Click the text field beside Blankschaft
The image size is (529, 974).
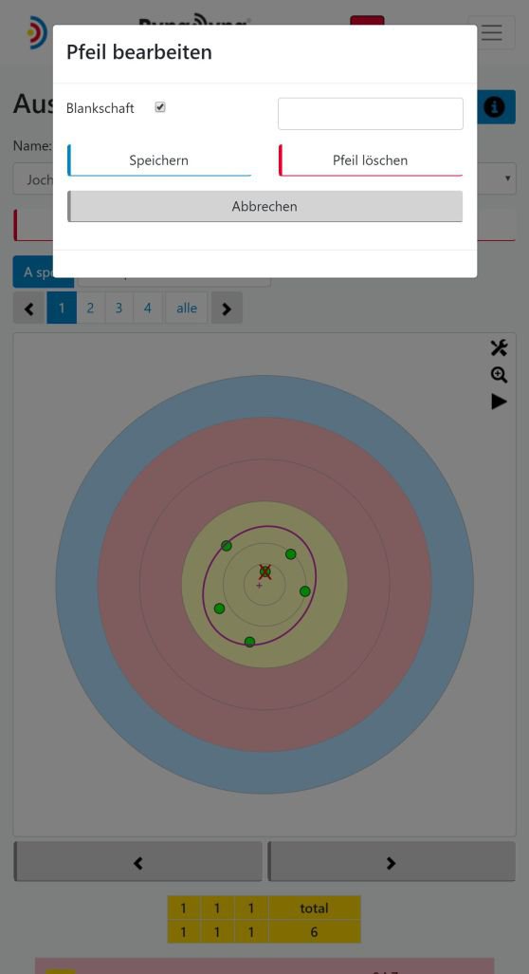(x=371, y=114)
